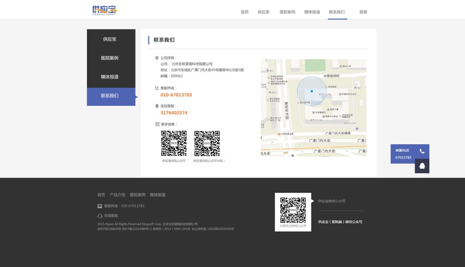Click the 南花市大街 label on the map

pyautogui.click(x=287, y=111)
